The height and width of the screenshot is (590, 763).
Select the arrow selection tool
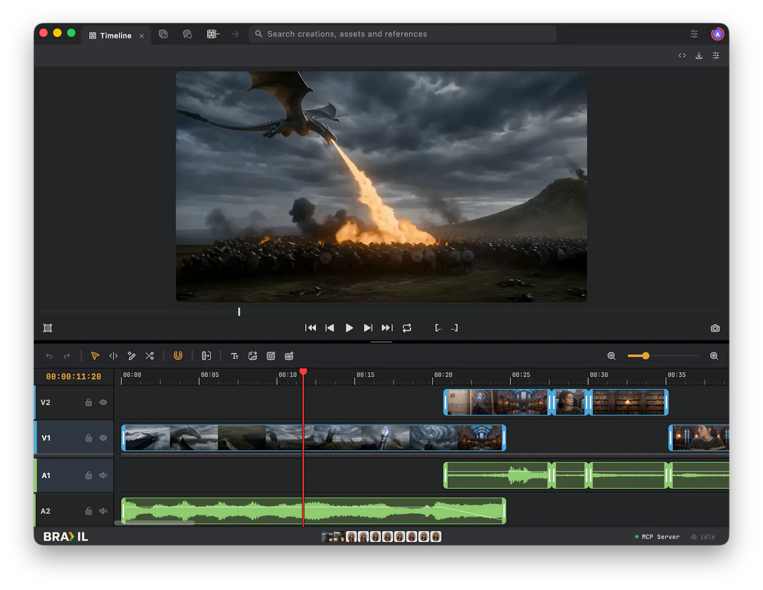pos(95,356)
